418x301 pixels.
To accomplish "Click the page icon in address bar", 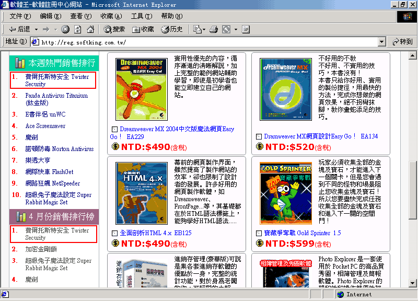I will click(x=35, y=42).
